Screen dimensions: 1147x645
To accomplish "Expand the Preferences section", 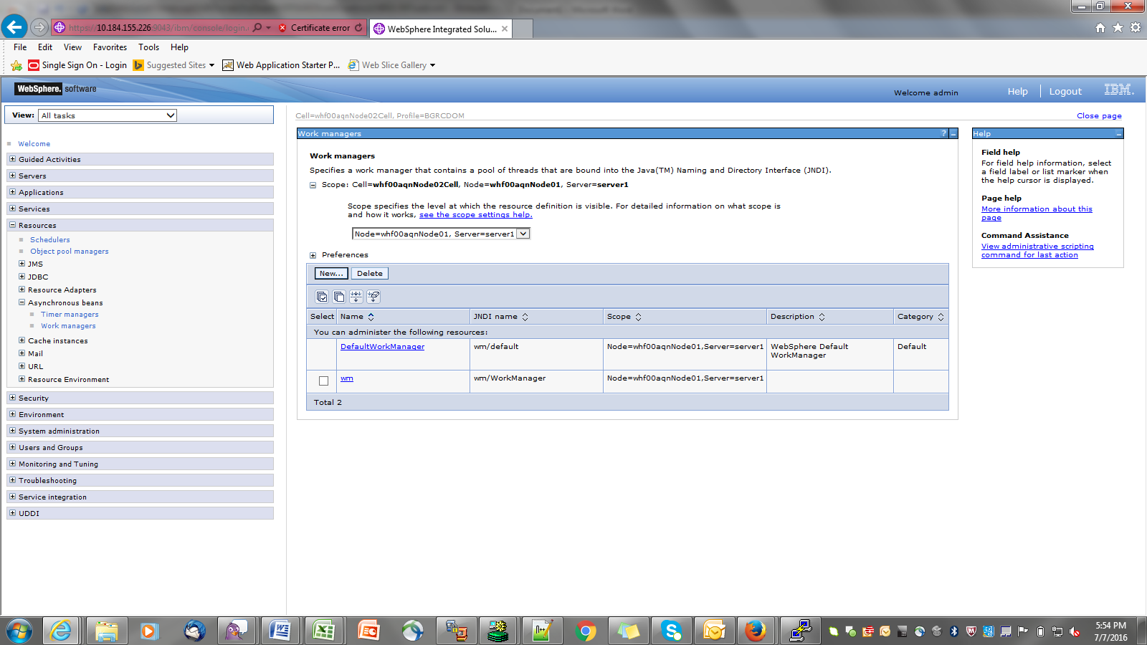I will [x=313, y=256].
